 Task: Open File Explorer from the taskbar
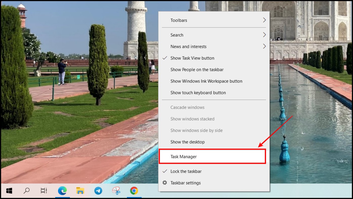pyautogui.click(x=80, y=191)
